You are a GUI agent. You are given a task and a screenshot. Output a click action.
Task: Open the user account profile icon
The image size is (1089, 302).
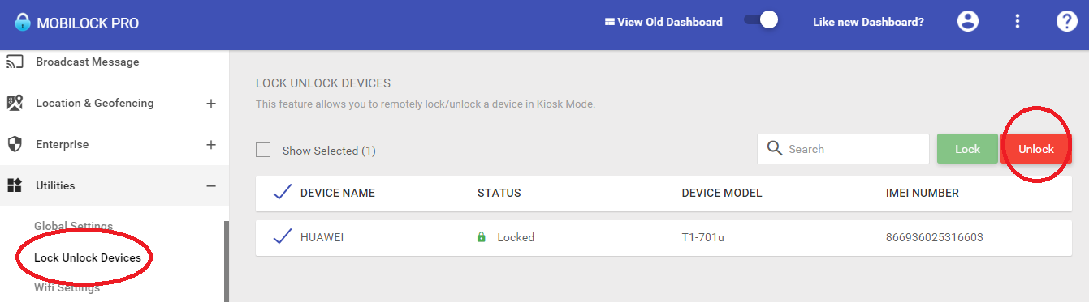tap(967, 22)
